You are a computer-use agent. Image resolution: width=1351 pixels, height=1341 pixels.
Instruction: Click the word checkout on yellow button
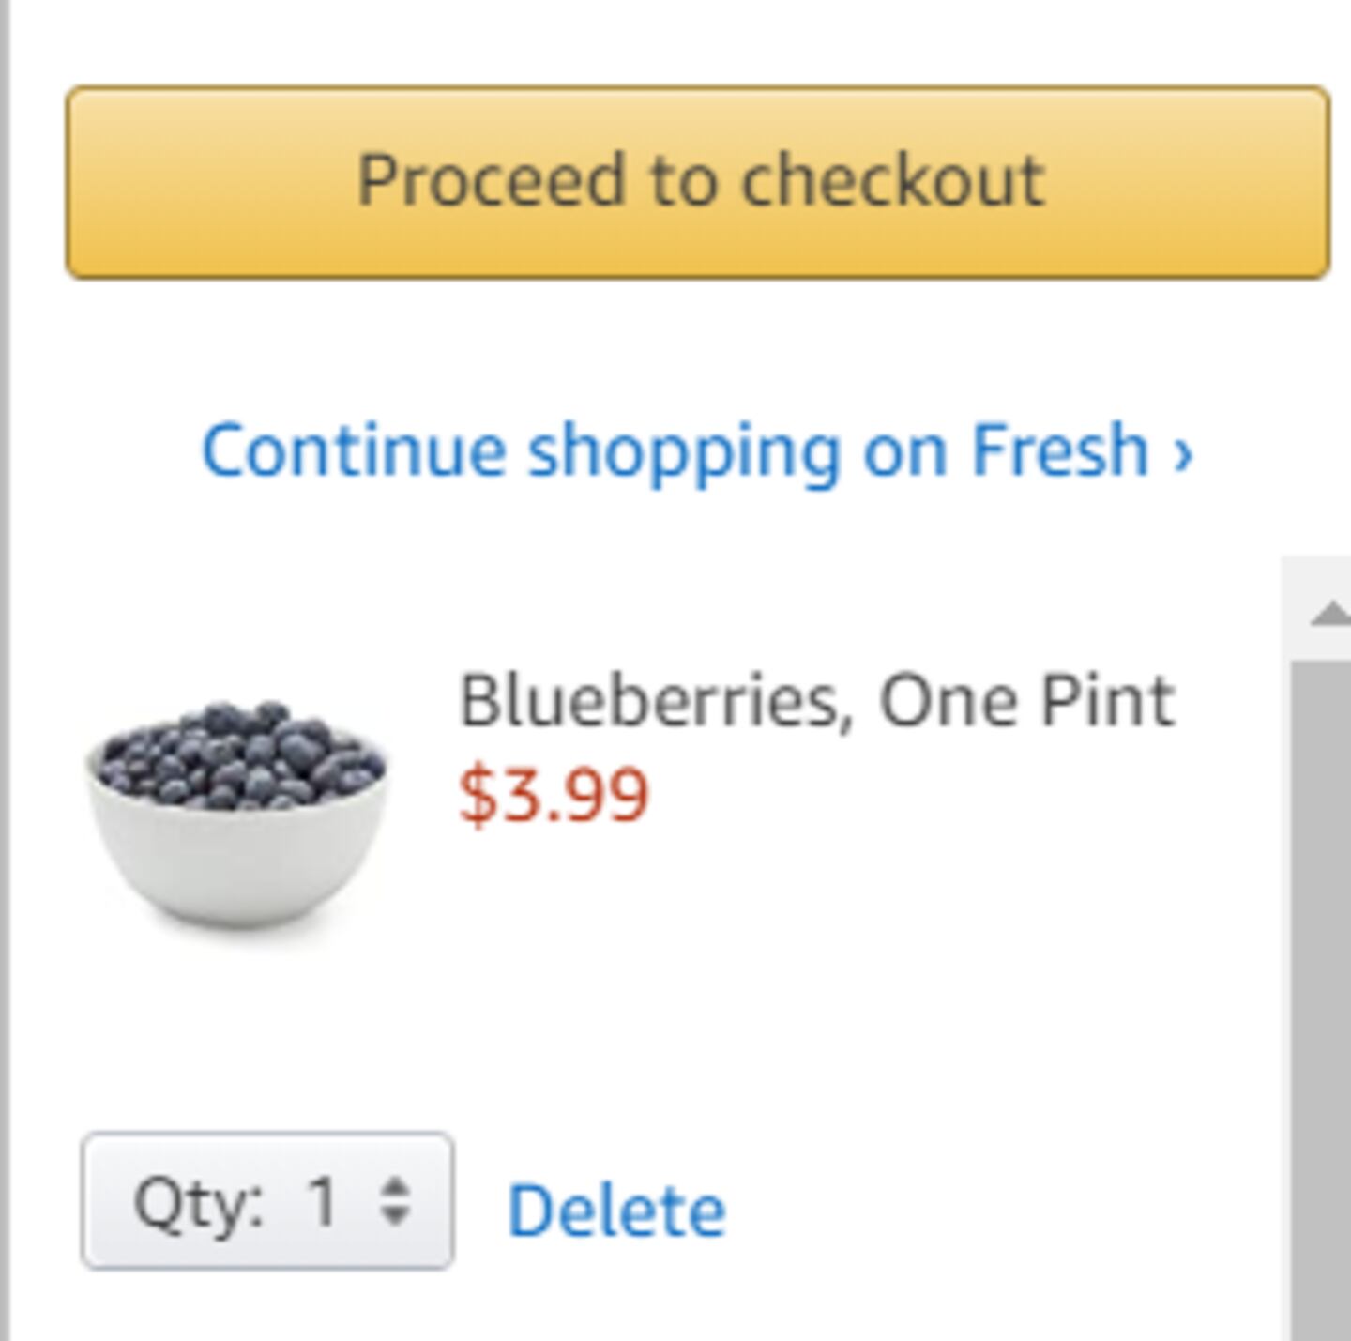[892, 180]
